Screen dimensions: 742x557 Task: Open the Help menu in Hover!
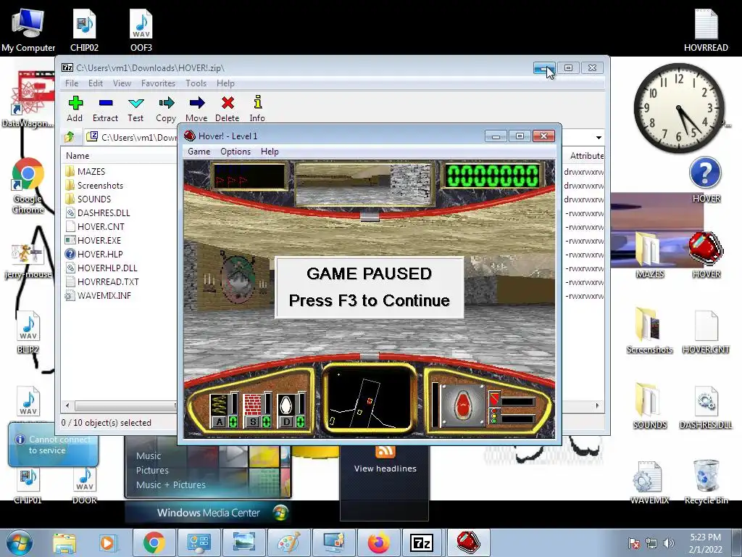point(270,152)
